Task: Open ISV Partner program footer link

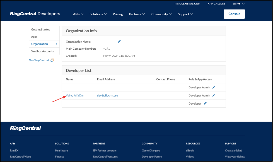Action: tap(105, 151)
